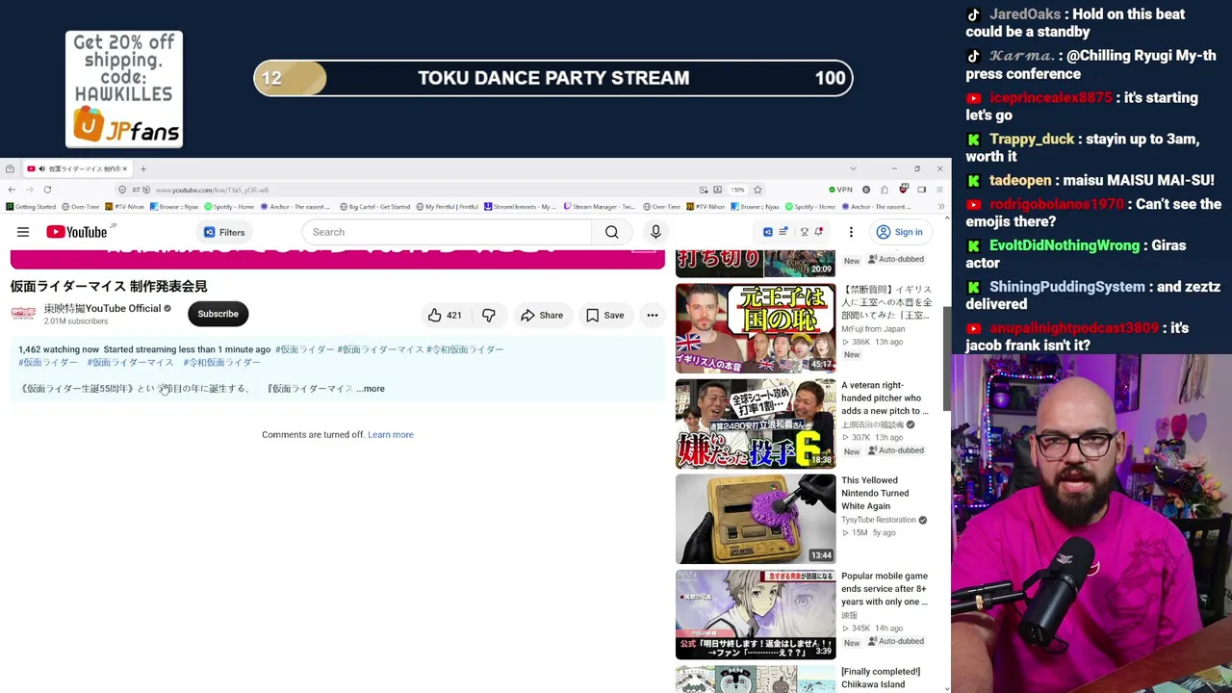Start voice search with the microphone

click(655, 232)
